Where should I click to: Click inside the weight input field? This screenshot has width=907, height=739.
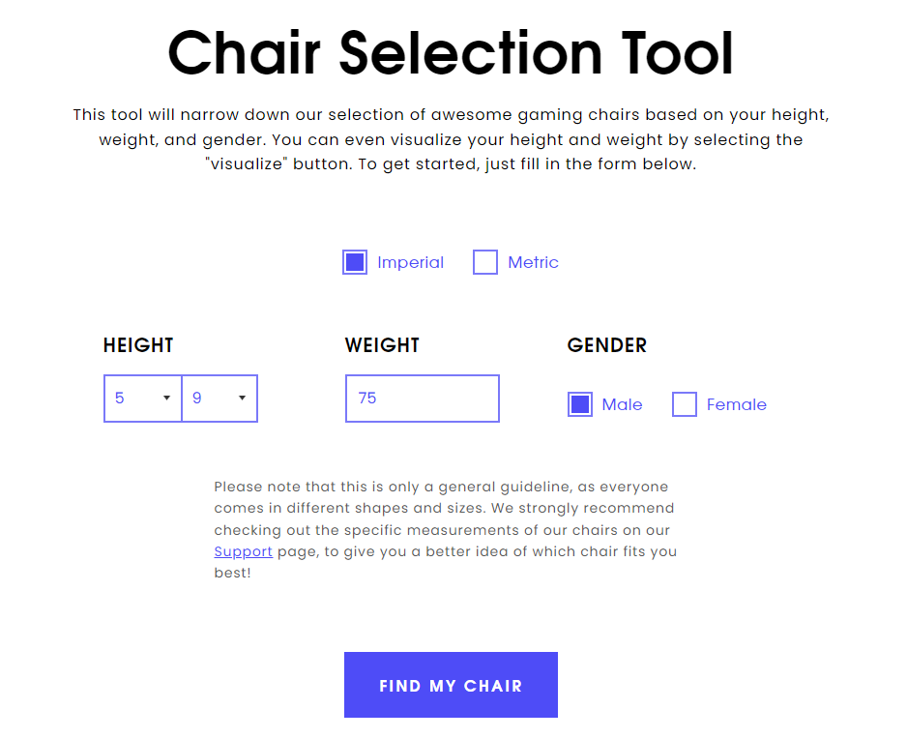point(422,398)
